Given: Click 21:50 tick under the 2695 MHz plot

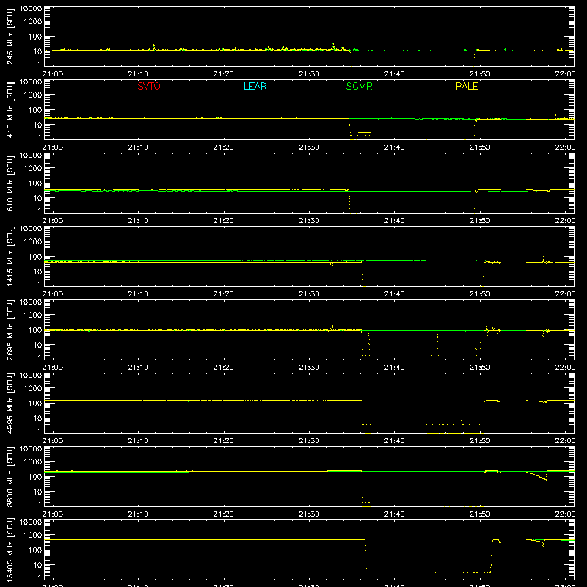Looking at the screenshot, I should [x=480, y=368].
